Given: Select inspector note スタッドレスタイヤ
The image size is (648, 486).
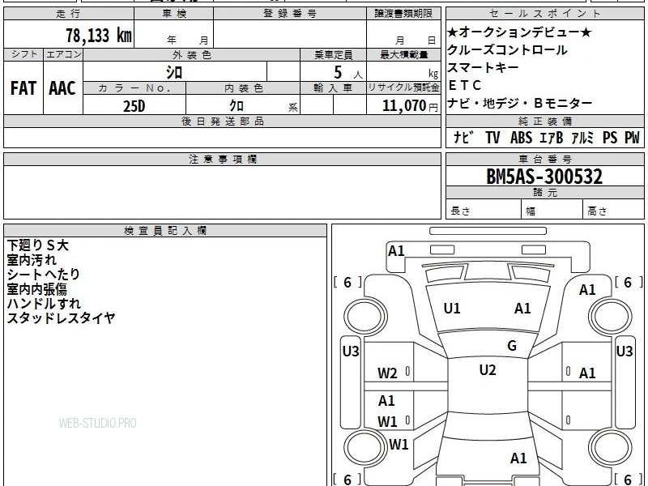Looking at the screenshot, I should (62, 318).
